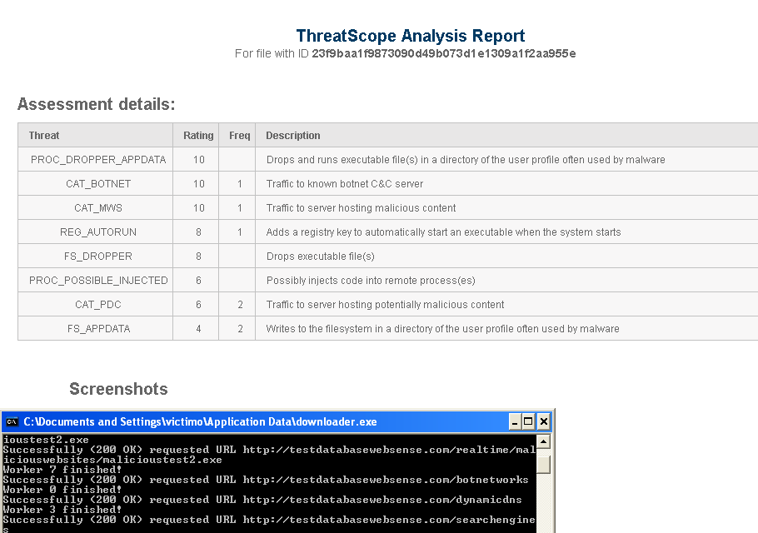Viewport: 758px width, 533px height.
Task: Click 'Traffic to server hosting potentially malicious content'
Action: pos(386,305)
